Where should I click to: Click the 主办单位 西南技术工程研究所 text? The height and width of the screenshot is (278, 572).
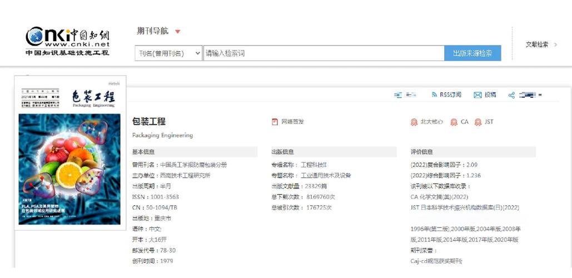click(171, 176)
